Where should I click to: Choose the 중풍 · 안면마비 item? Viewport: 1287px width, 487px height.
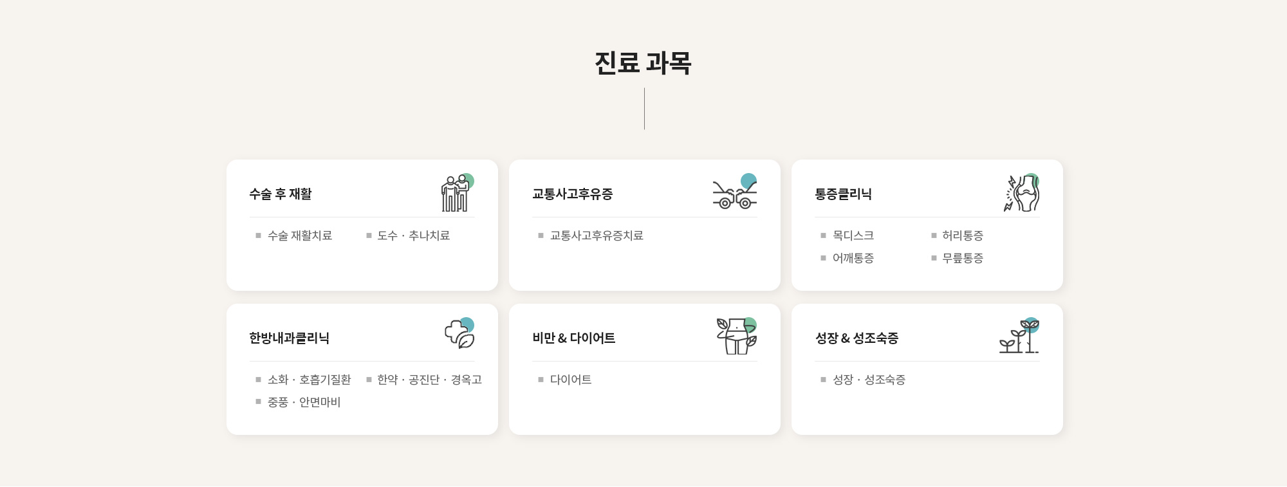[x=304, y=403]
